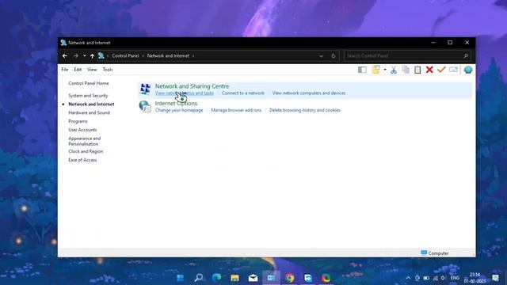Go up one level with Up arrow

pyautogui.click(x=92, y=56)
